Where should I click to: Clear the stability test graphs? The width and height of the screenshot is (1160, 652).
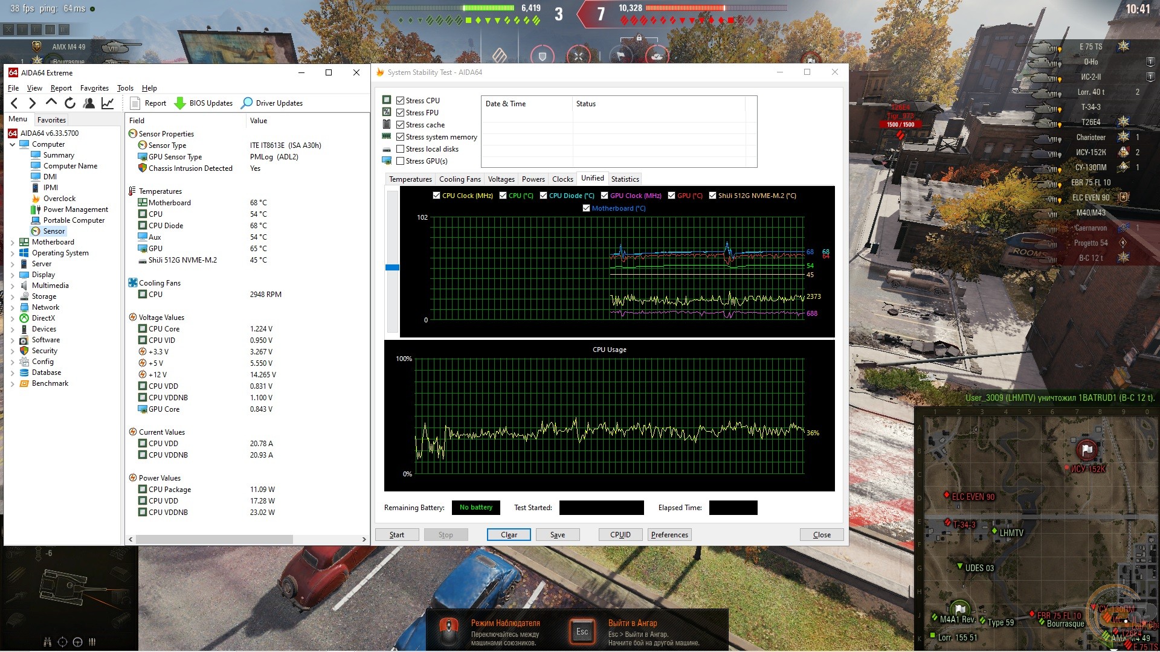(509, 535)
